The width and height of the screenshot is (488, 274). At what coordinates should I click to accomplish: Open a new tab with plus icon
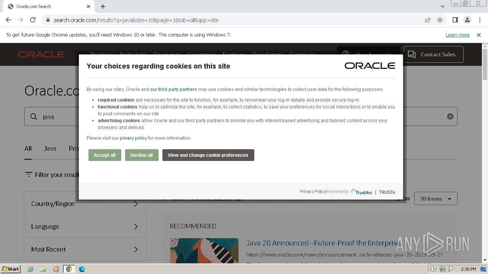(x=103, y=6)
